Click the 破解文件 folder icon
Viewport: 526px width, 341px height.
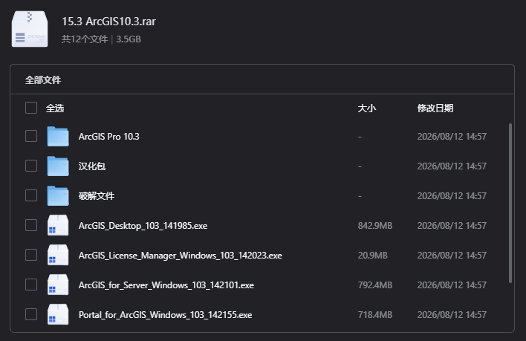[x=58, y=196]
